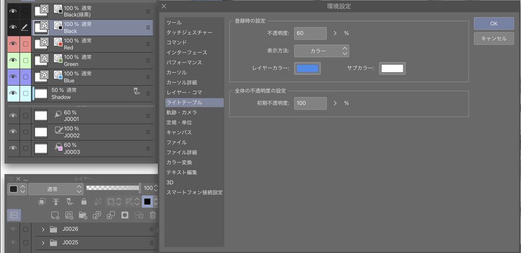Click the blue レイヤーカラー swatch

pos(307,68)
